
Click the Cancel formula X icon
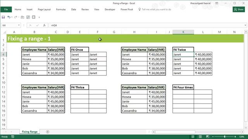(30, 25)
